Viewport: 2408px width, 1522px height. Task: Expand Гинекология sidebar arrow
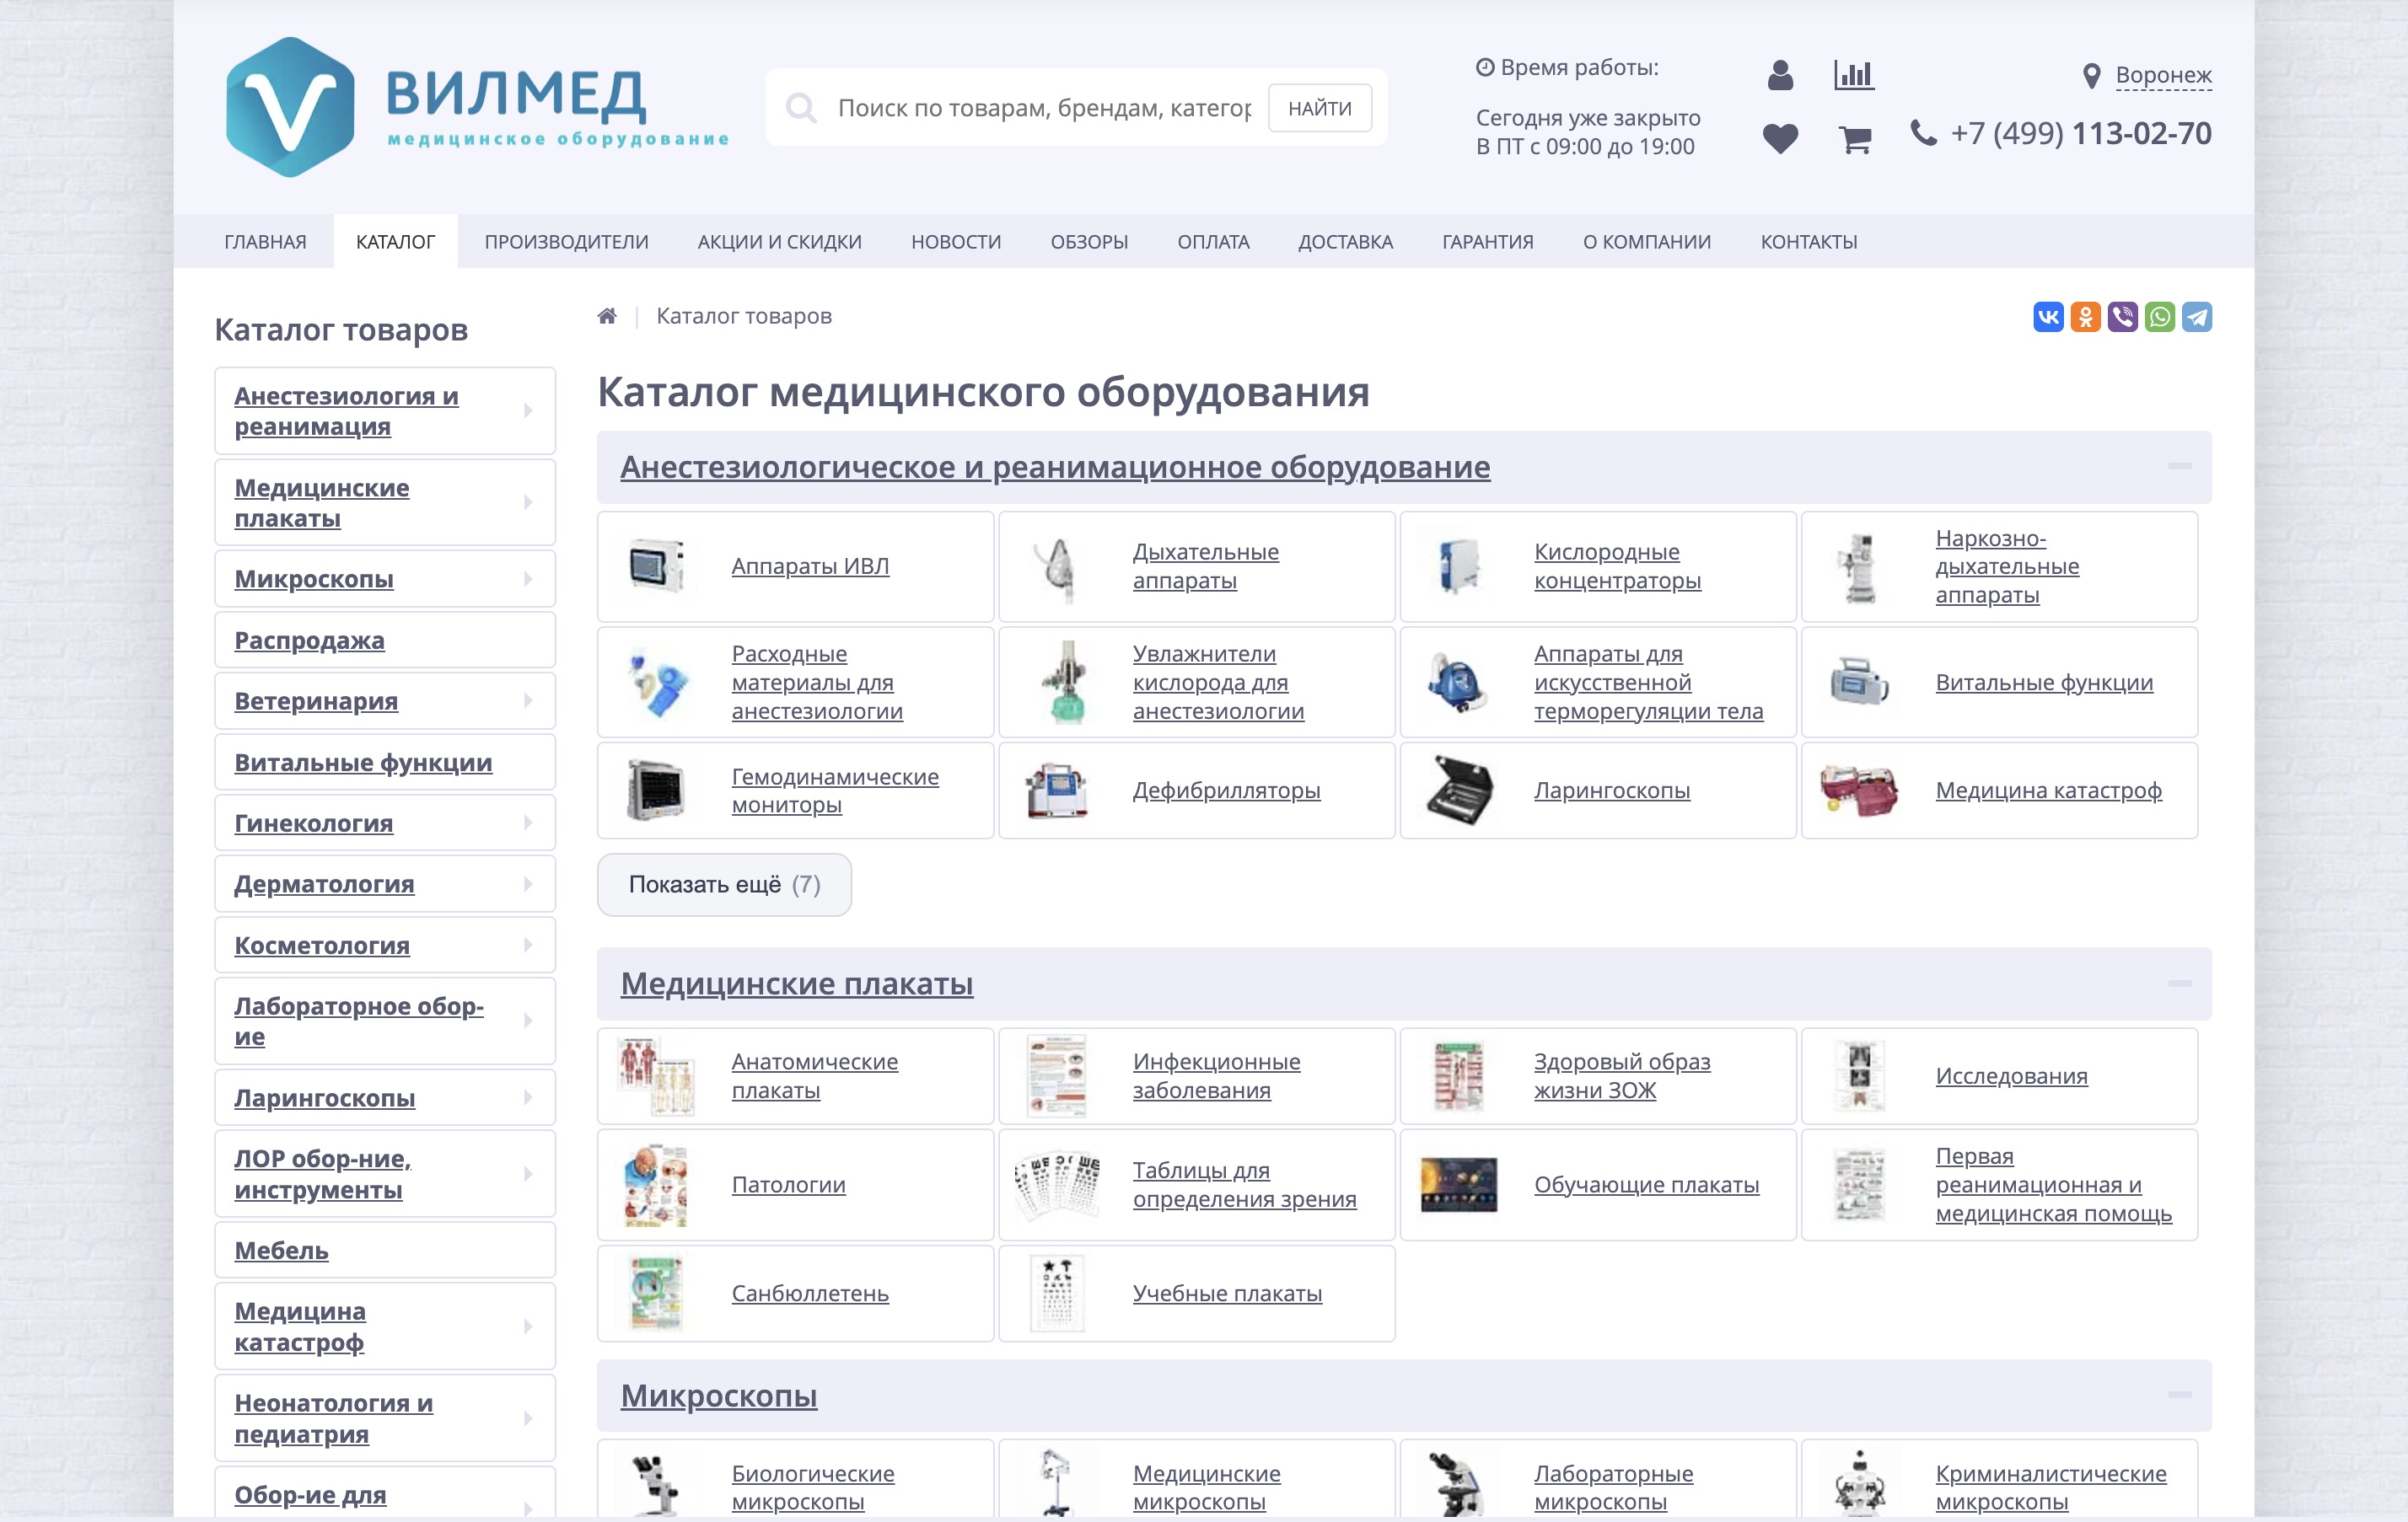tap(528, 823)
